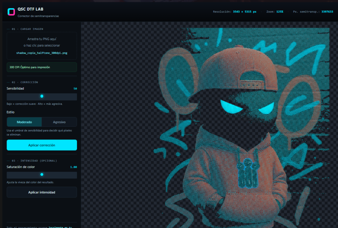Screen dimensions: 338x228
Task: Click the 02 · CORRECCIÓN section heading
Action: 25,82
